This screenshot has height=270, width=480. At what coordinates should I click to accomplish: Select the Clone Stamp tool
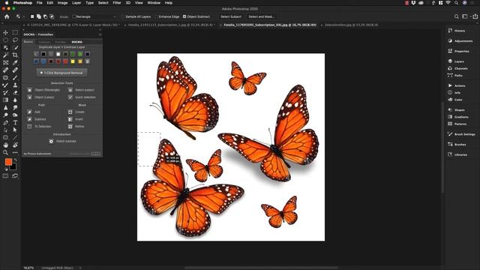(15, 85)
